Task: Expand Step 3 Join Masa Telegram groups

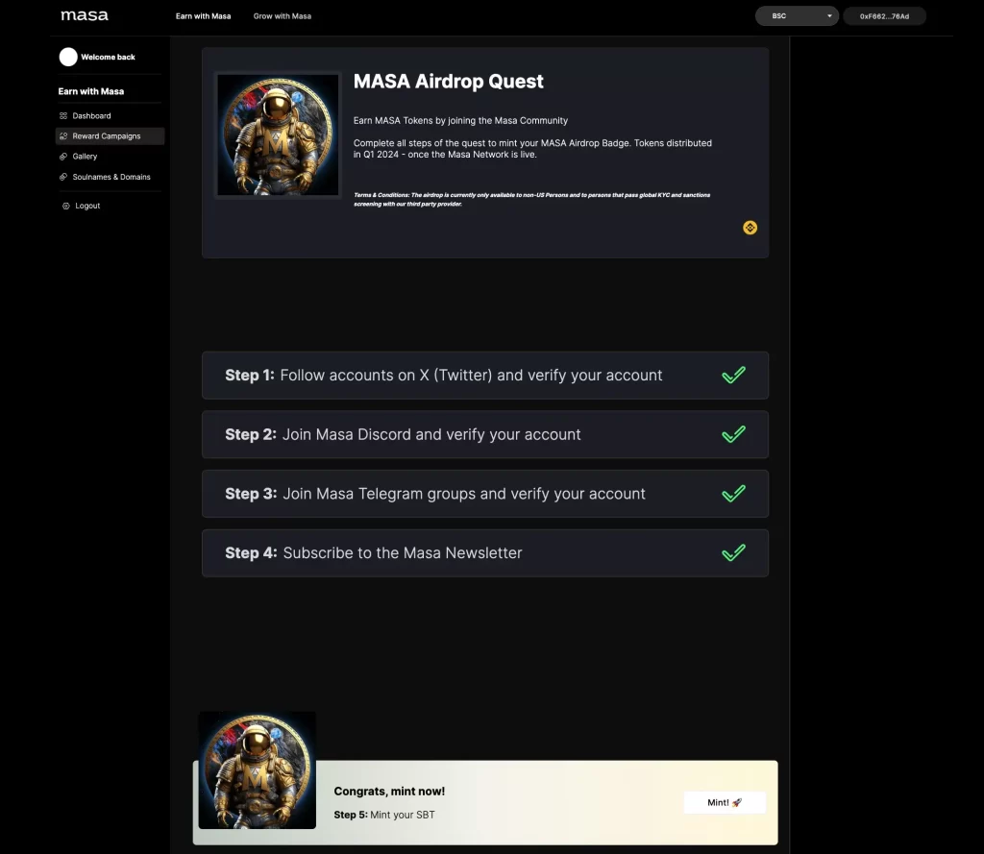Action: 485,494
